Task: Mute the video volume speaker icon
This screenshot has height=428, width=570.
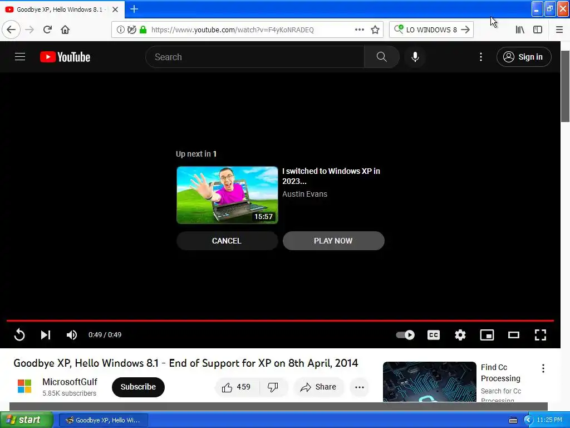Action: [x=72, y=334]
